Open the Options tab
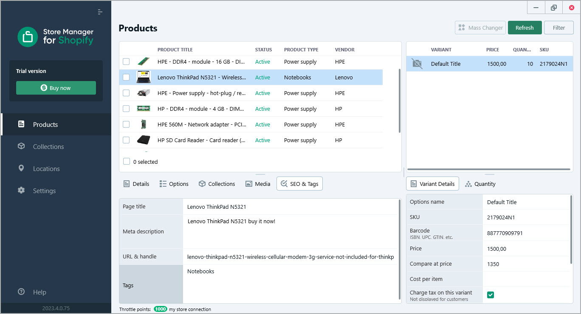This screenshot has width=581, height=314. point(174,184)
